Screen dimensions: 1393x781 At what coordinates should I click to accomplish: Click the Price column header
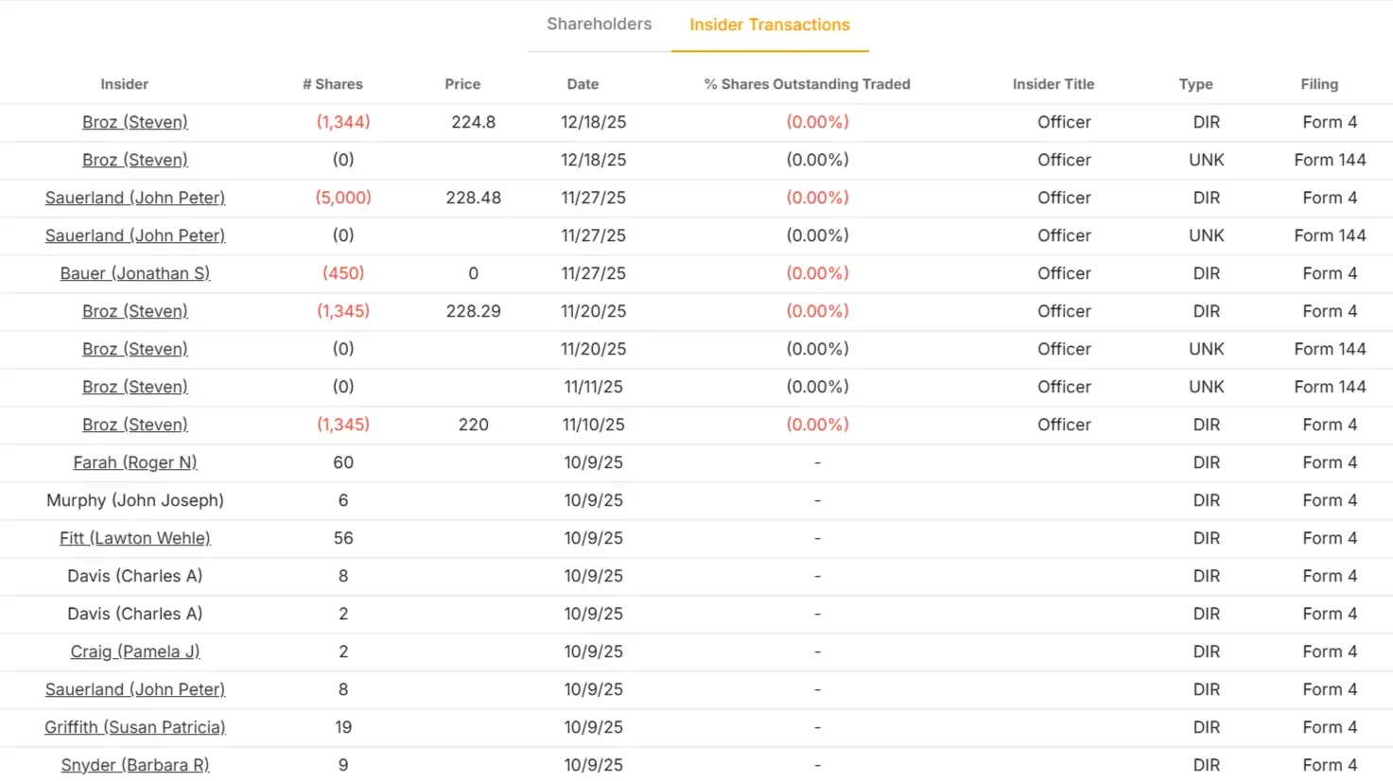tap(462, 84)
